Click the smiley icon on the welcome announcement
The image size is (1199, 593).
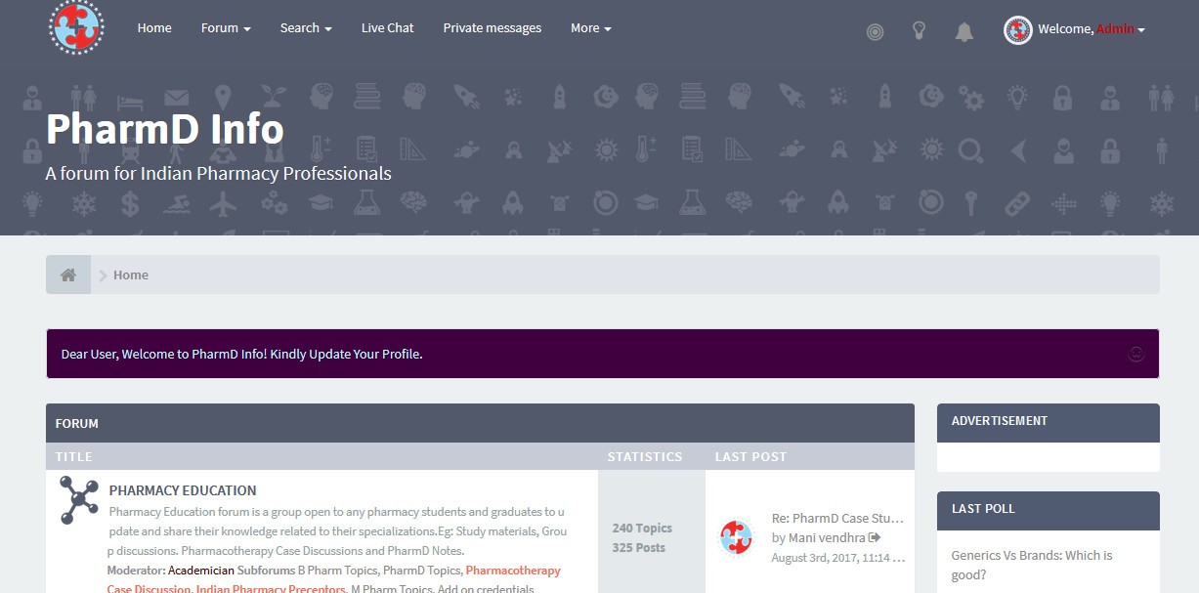[x=1136, y=354]
